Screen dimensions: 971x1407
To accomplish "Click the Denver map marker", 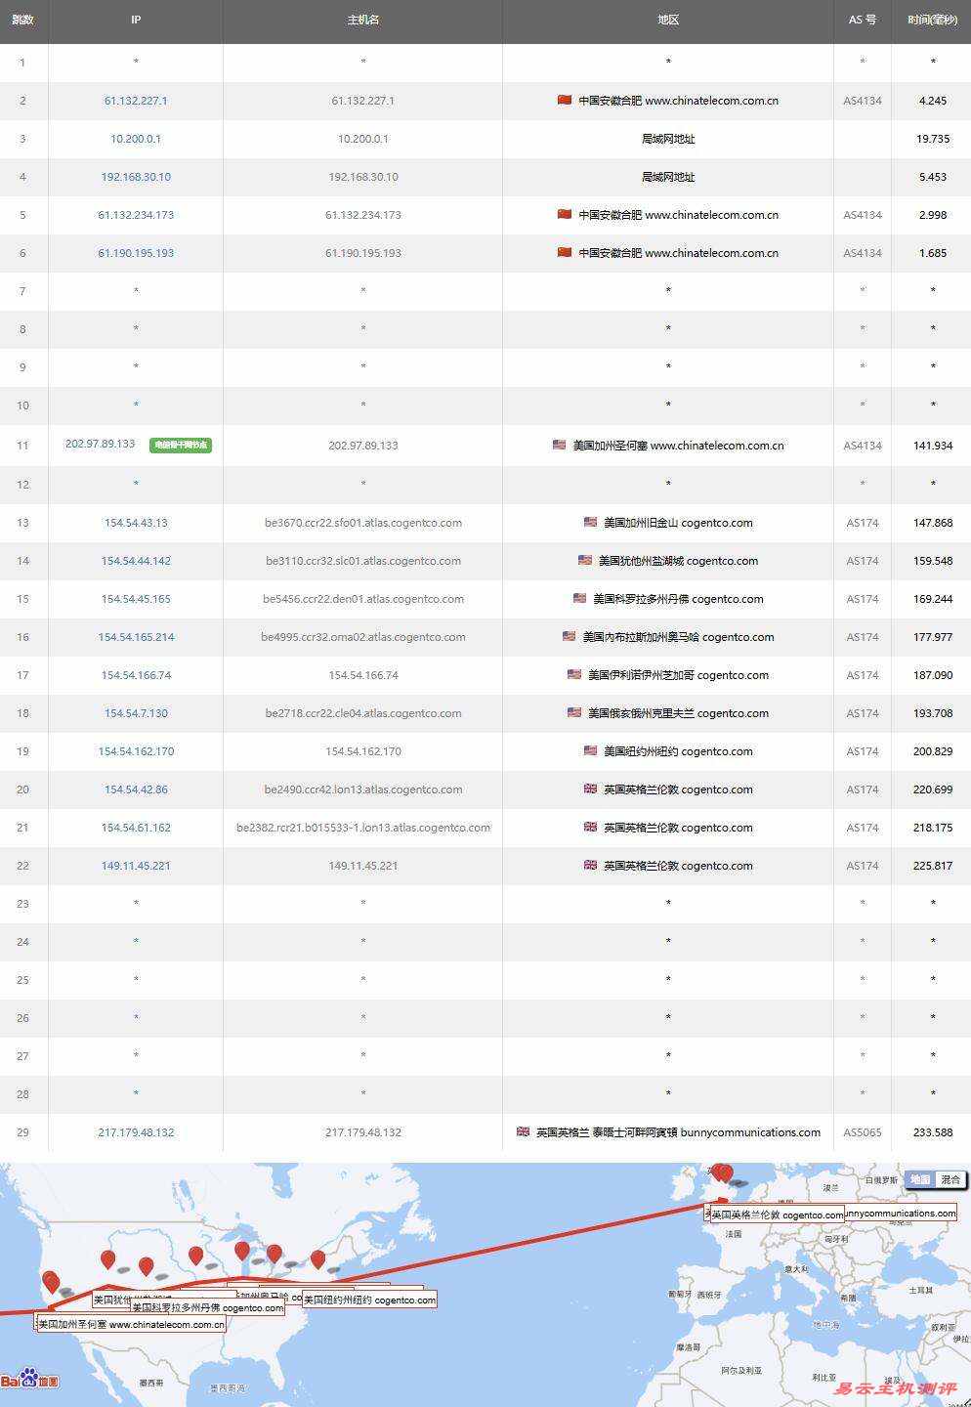I will (x=147, y=1267).
